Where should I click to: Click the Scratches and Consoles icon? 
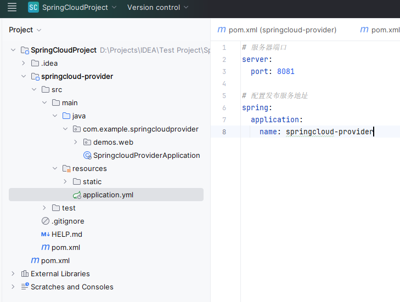point(25,287)
